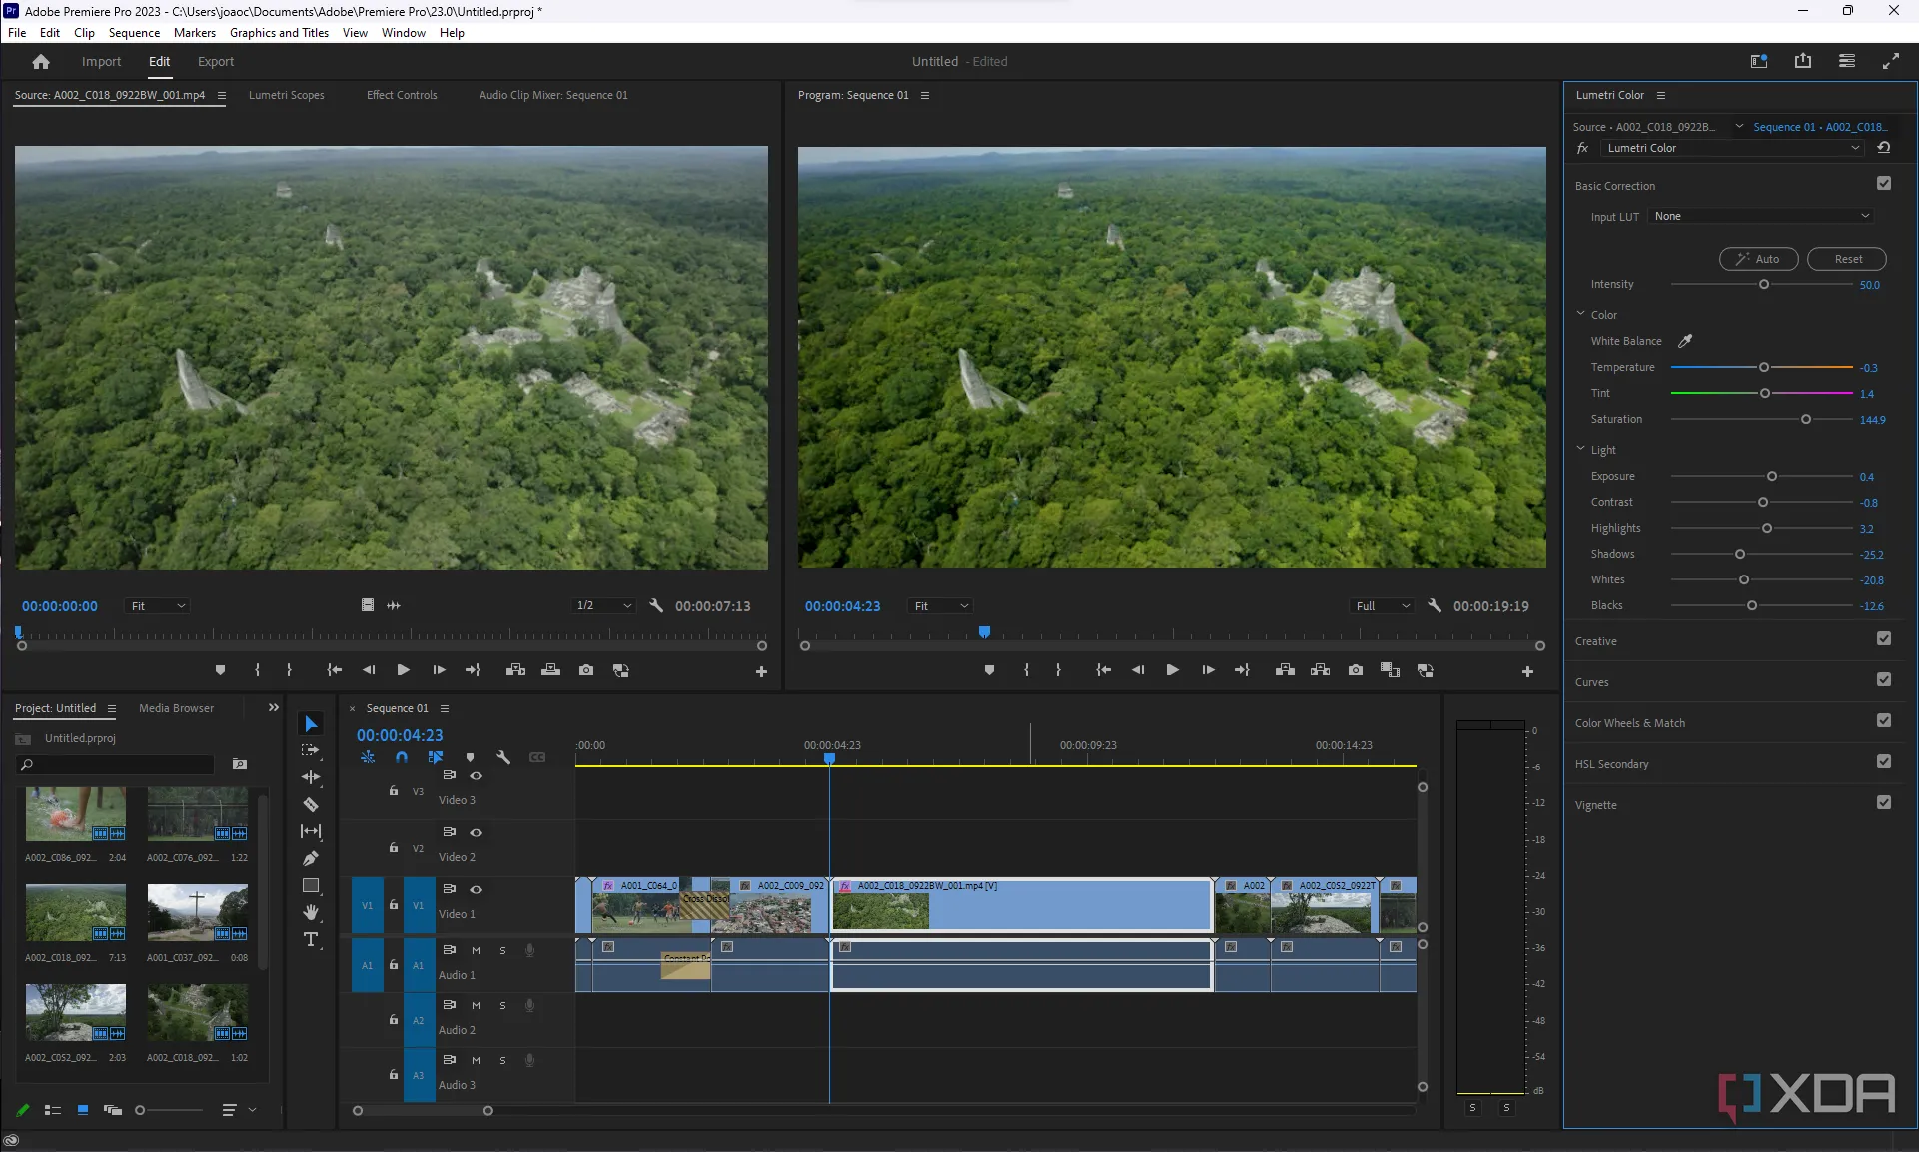
Task: Open Quick Export share icon
Action: 1803,61
